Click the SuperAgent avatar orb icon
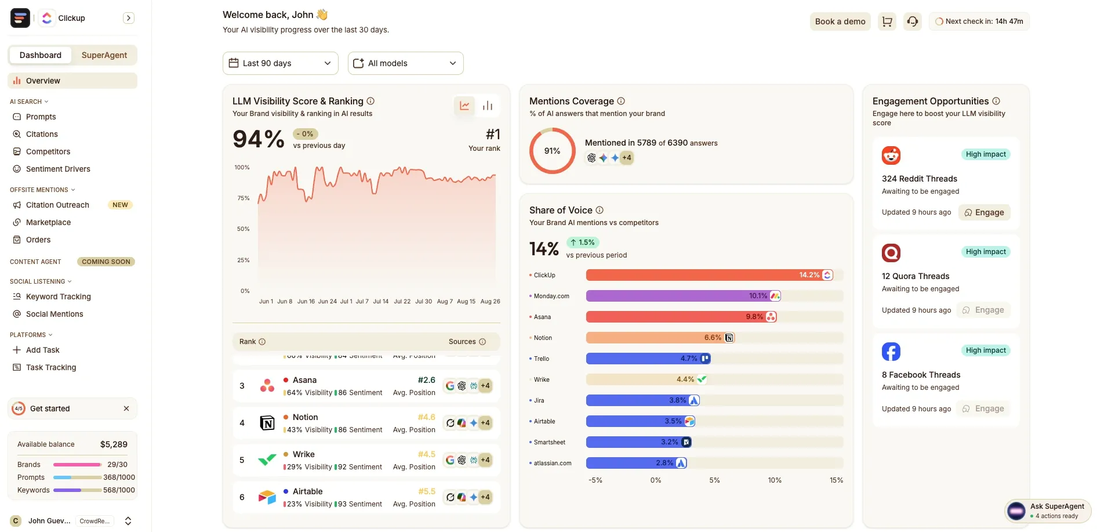 tap(1016, 511)
